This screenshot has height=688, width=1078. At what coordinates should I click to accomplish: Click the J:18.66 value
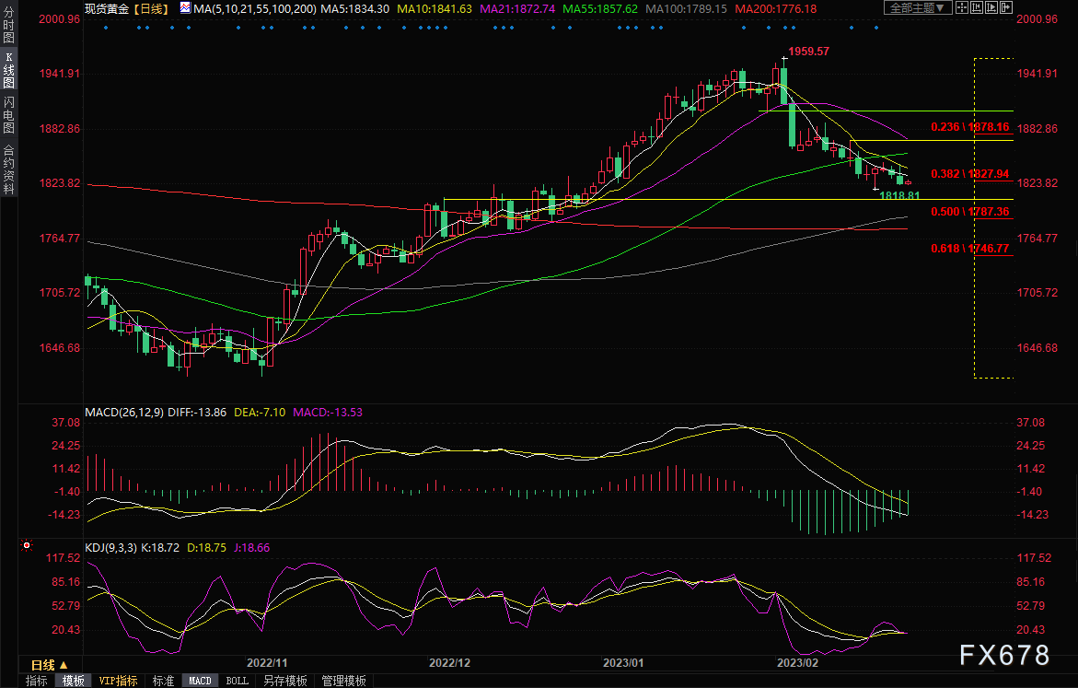click(251, 548)
